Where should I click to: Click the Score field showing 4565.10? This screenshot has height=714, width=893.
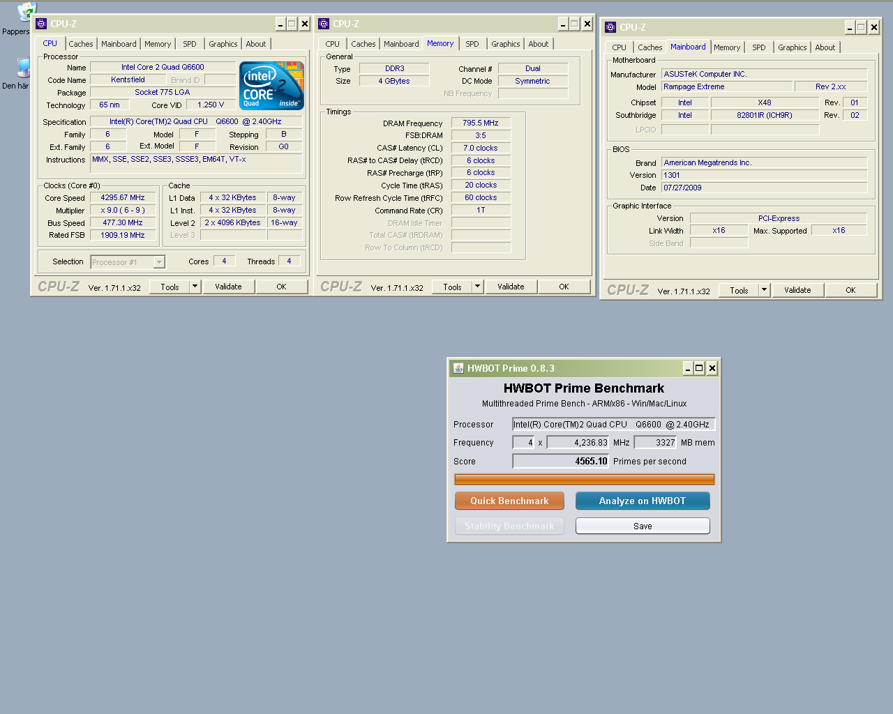point(561,461)
